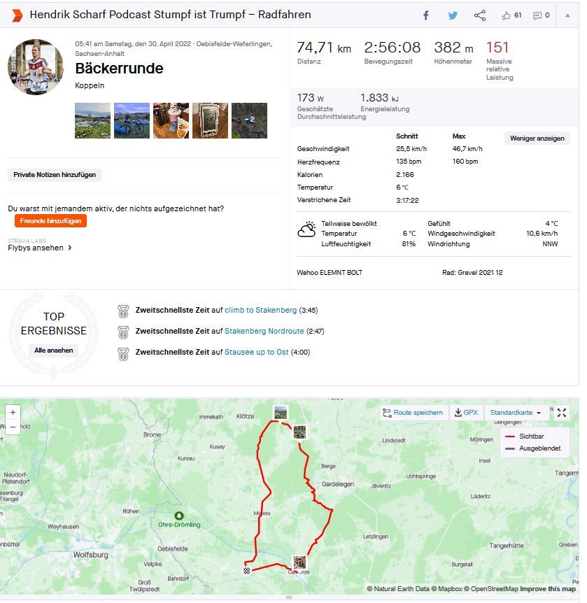Zoom in on the map
Screen dimensions: 587x603
point(13,413)
